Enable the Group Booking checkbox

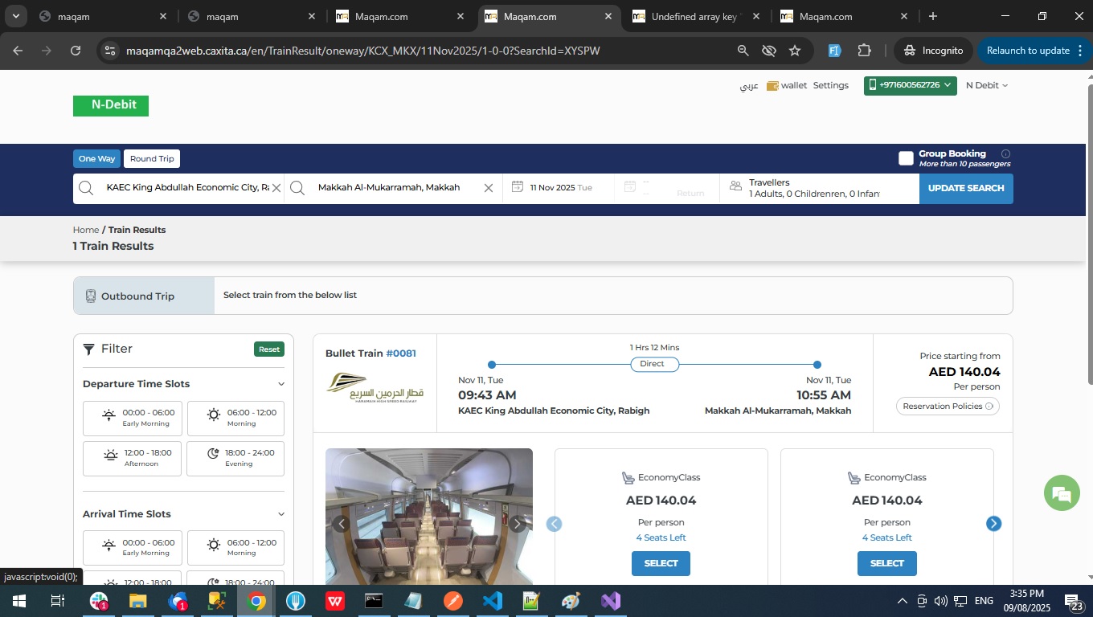tap(906, 158)
